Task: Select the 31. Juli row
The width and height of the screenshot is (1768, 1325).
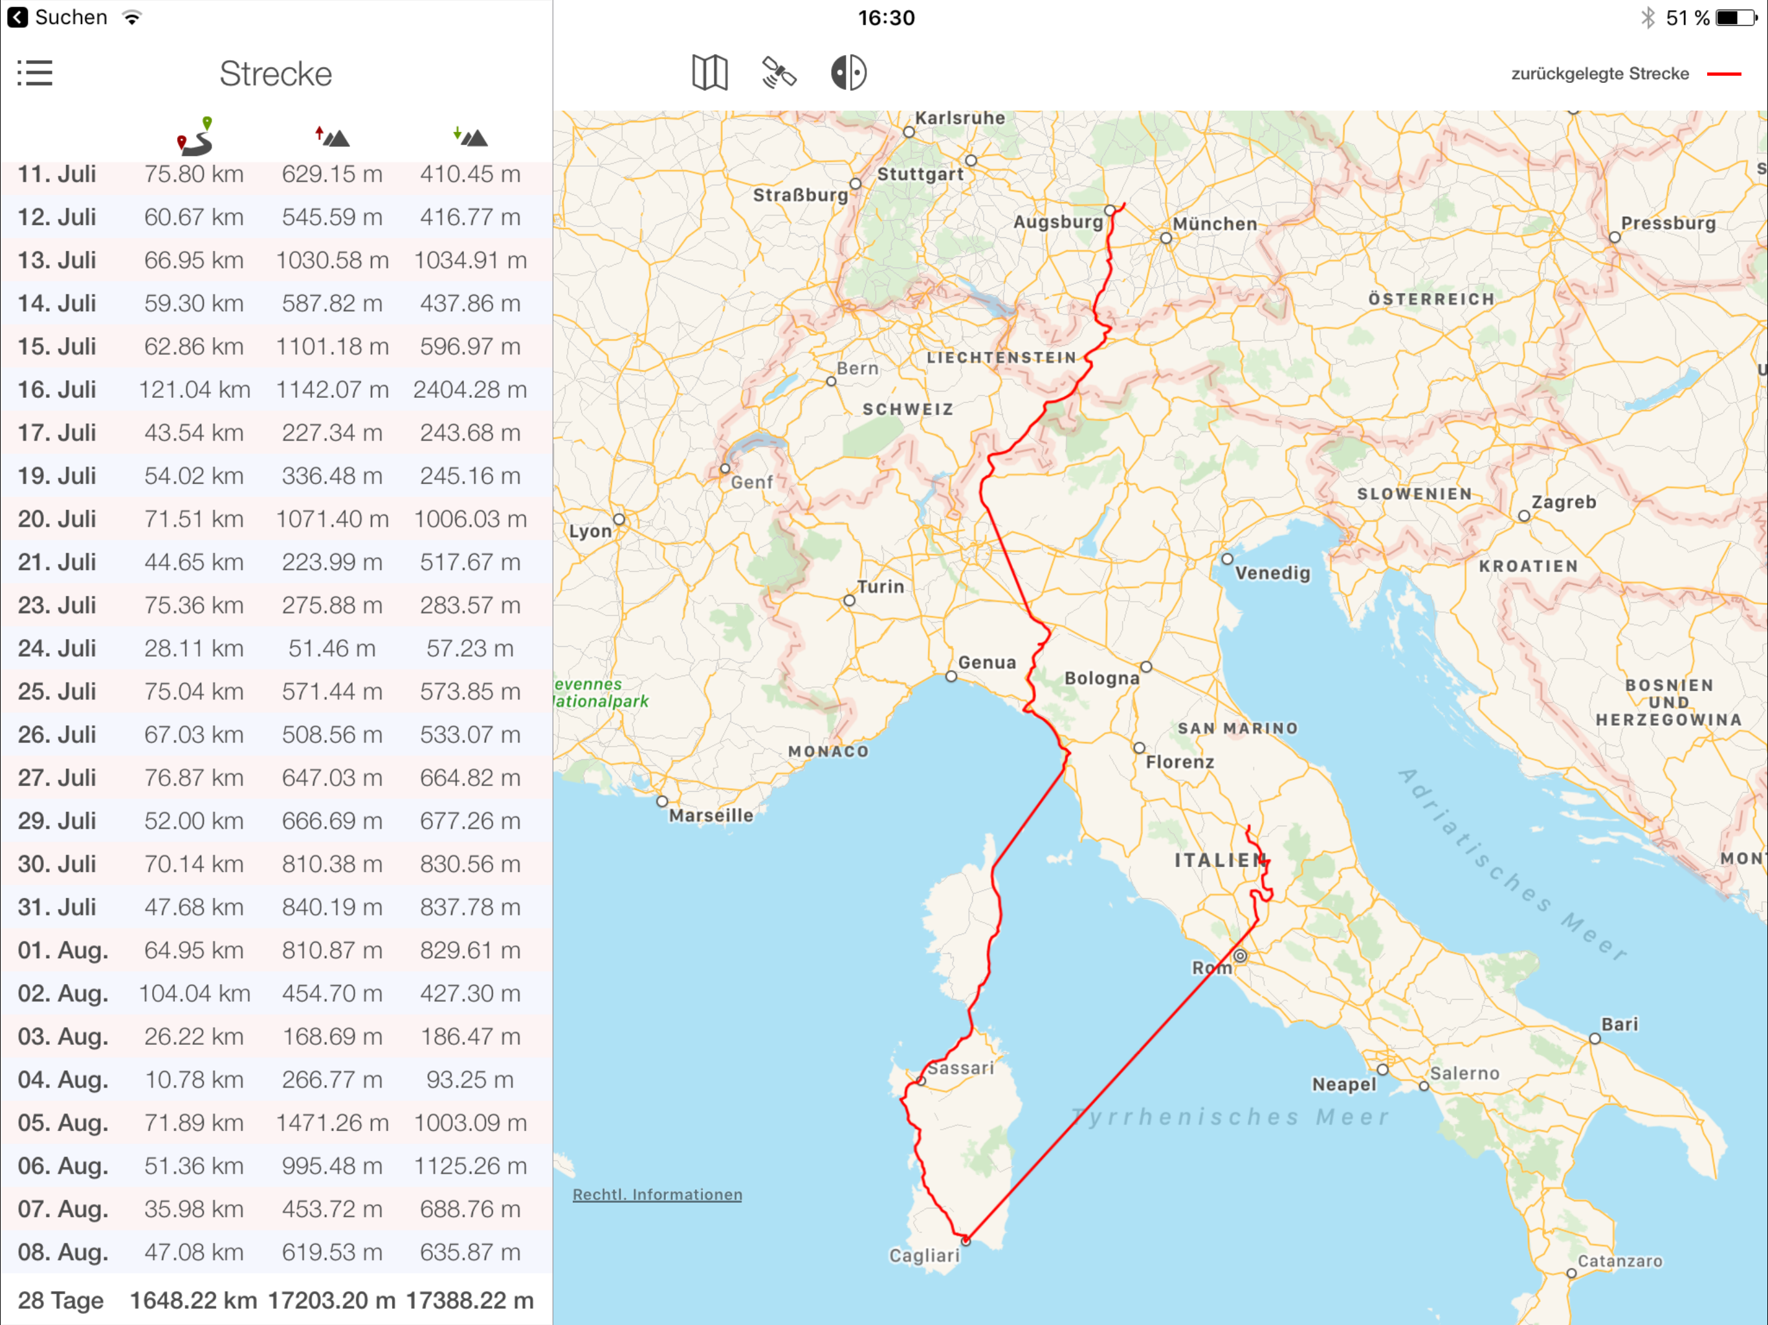Action: click(x=276, y=907)
